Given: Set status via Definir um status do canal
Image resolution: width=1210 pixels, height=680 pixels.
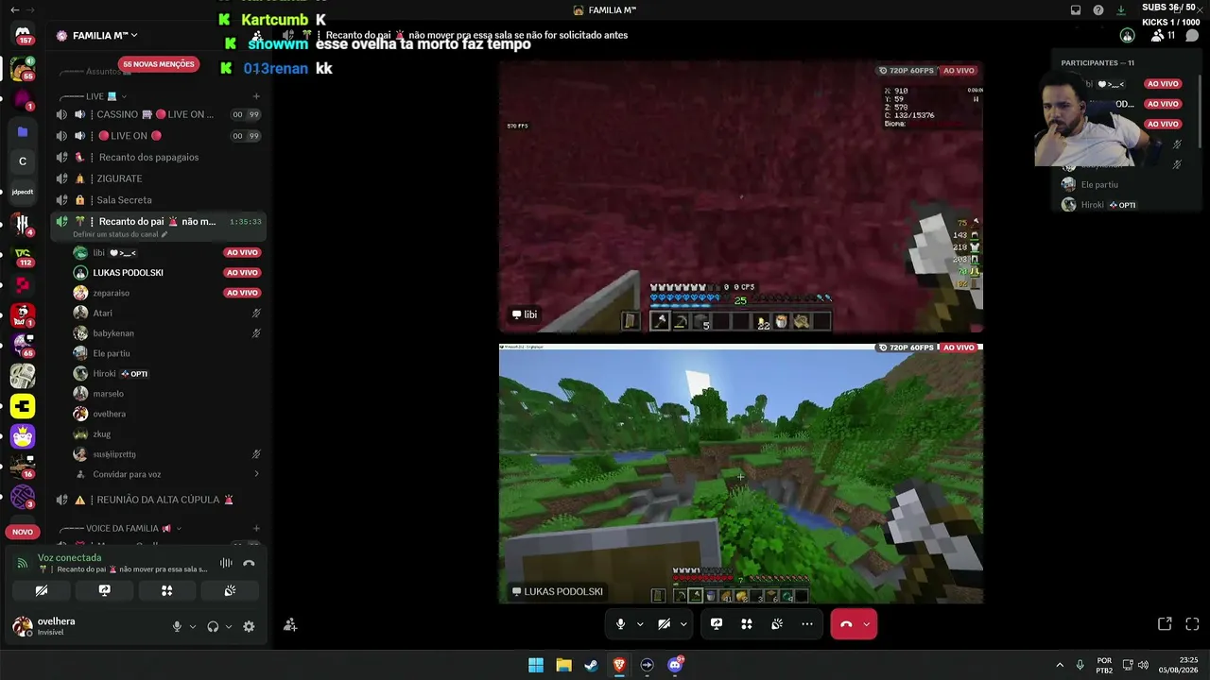Looking at the screenshot, I should point(120,234).
